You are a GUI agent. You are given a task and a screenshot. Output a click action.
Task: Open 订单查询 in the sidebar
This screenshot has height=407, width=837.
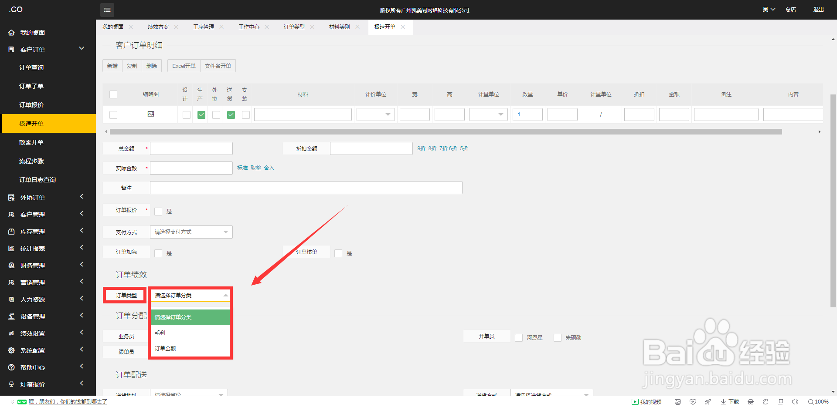[x=31, y=67]
